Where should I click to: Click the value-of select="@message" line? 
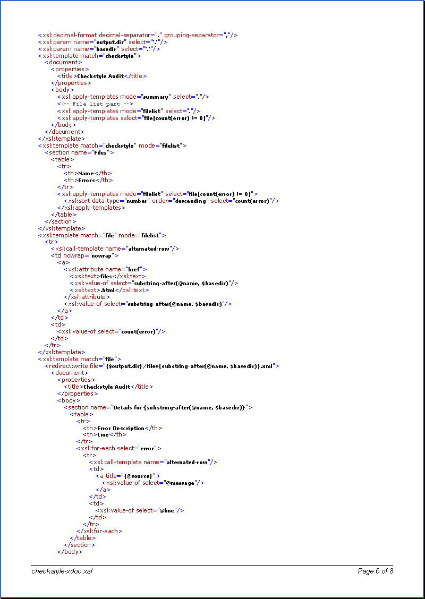[x=153, y=483]
